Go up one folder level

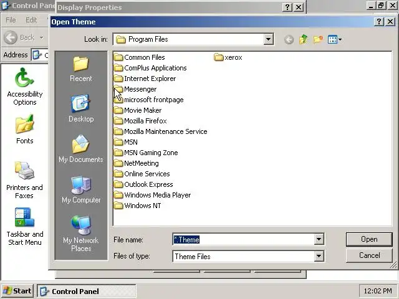[x=304, y=39]
